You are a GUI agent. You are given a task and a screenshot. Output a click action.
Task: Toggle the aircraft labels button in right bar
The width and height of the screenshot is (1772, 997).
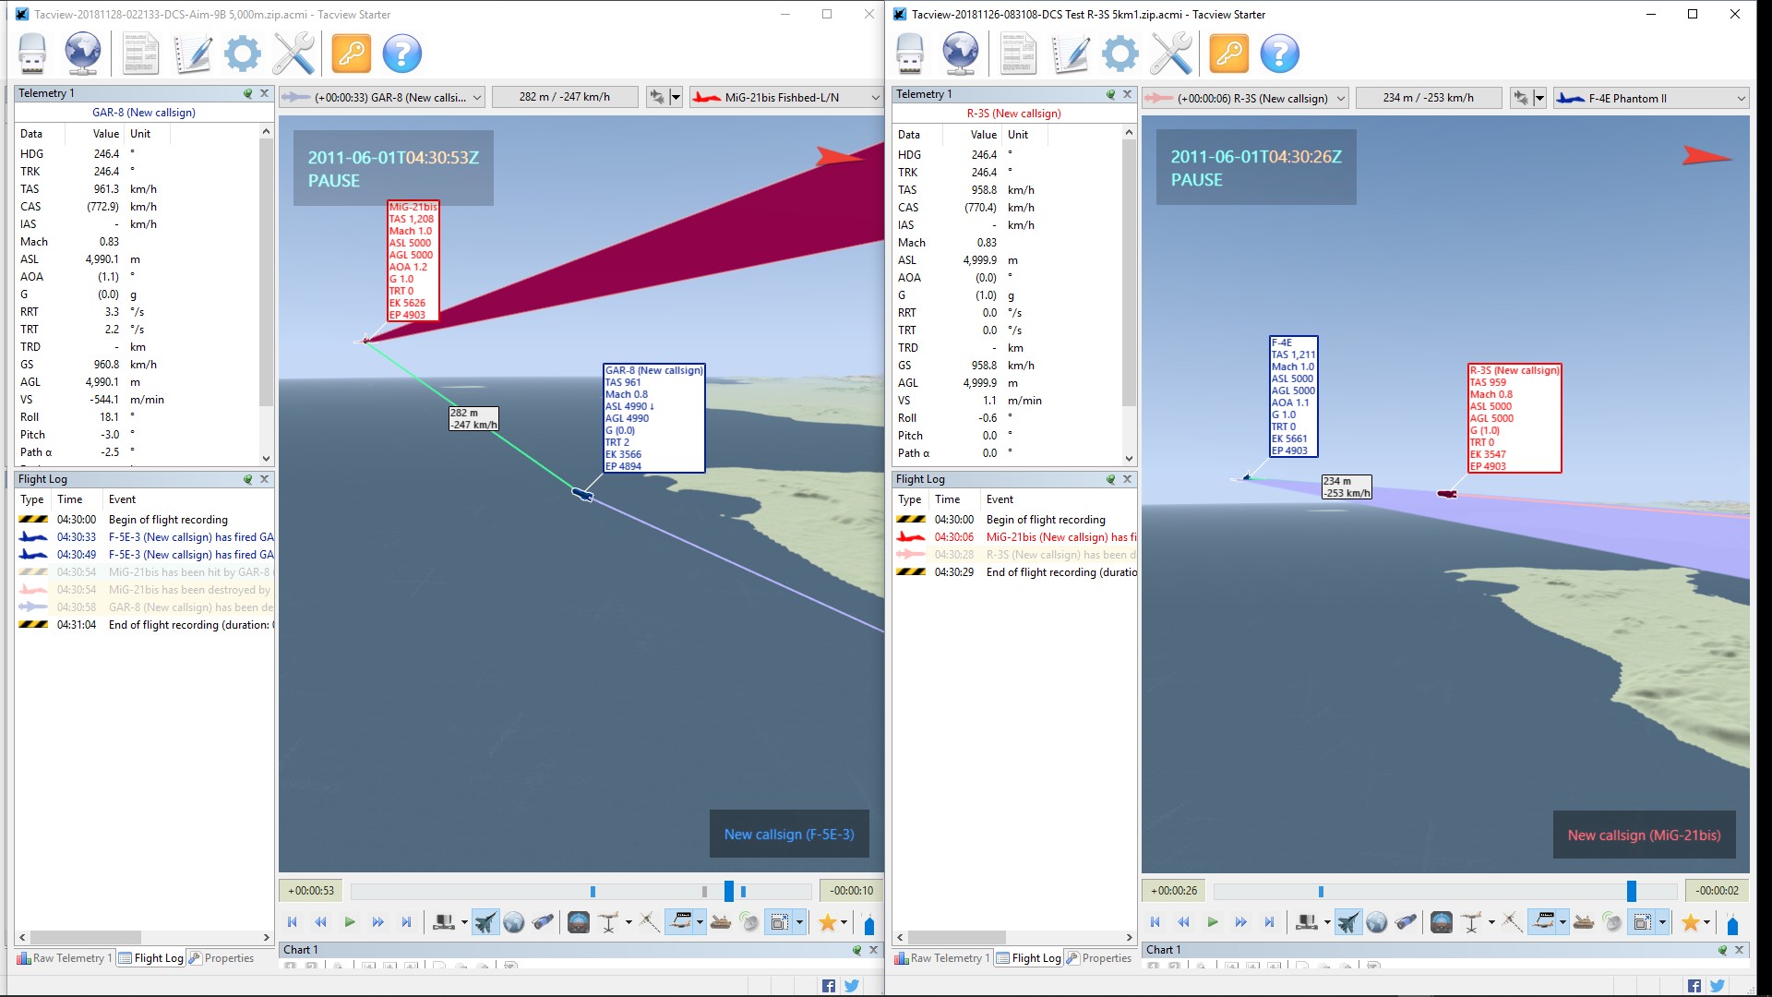[1543, 921]
